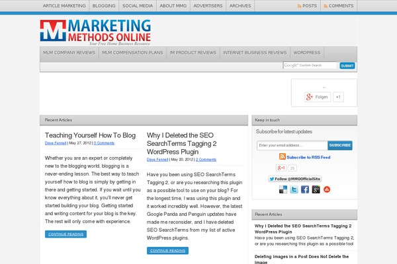Screen dimensions: 397x264
Task: Open About MMO page
Action: (x=173, y=6)
